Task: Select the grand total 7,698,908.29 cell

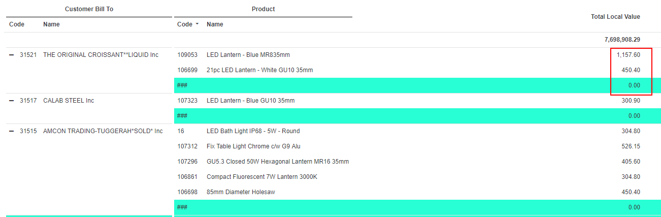Action: (x=622, y=40)
